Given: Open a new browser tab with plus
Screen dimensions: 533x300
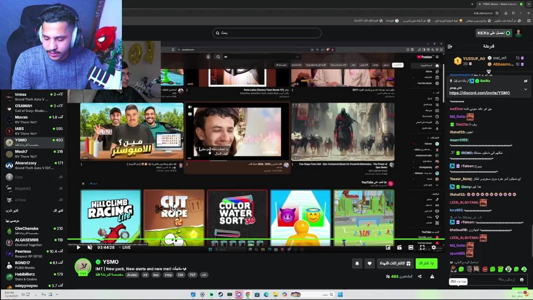Looking at the screenshot, I should point(472,4).
